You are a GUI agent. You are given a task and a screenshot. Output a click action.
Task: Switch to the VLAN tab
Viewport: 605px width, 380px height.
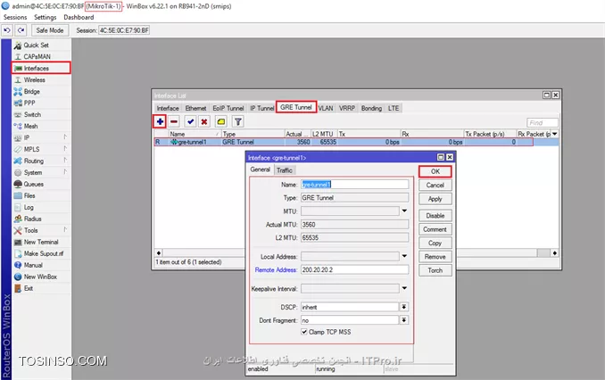point(326,108)
